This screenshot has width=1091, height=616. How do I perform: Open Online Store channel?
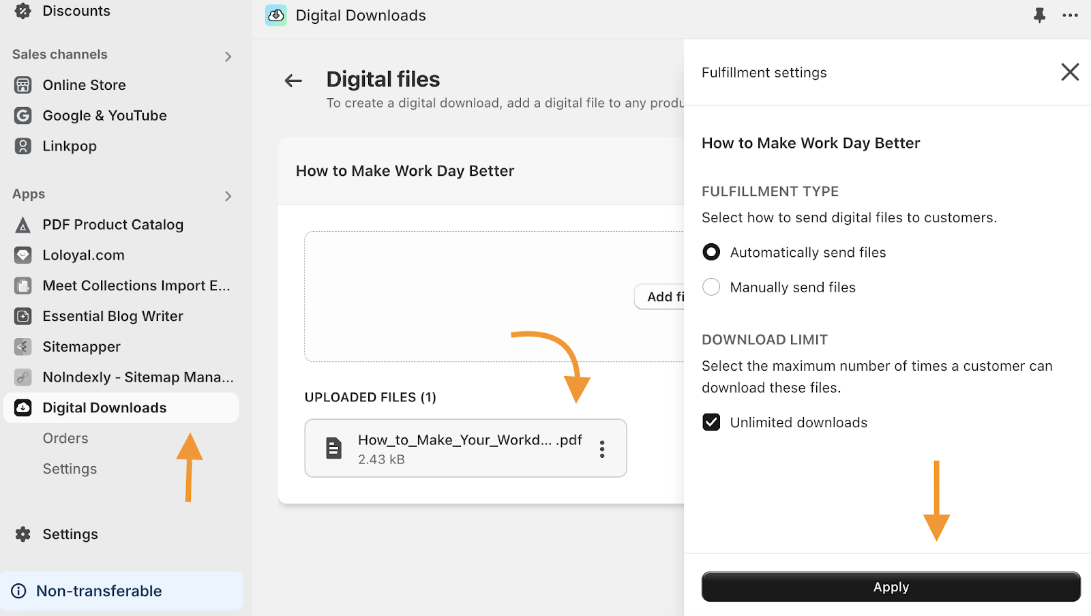point(84,84)
